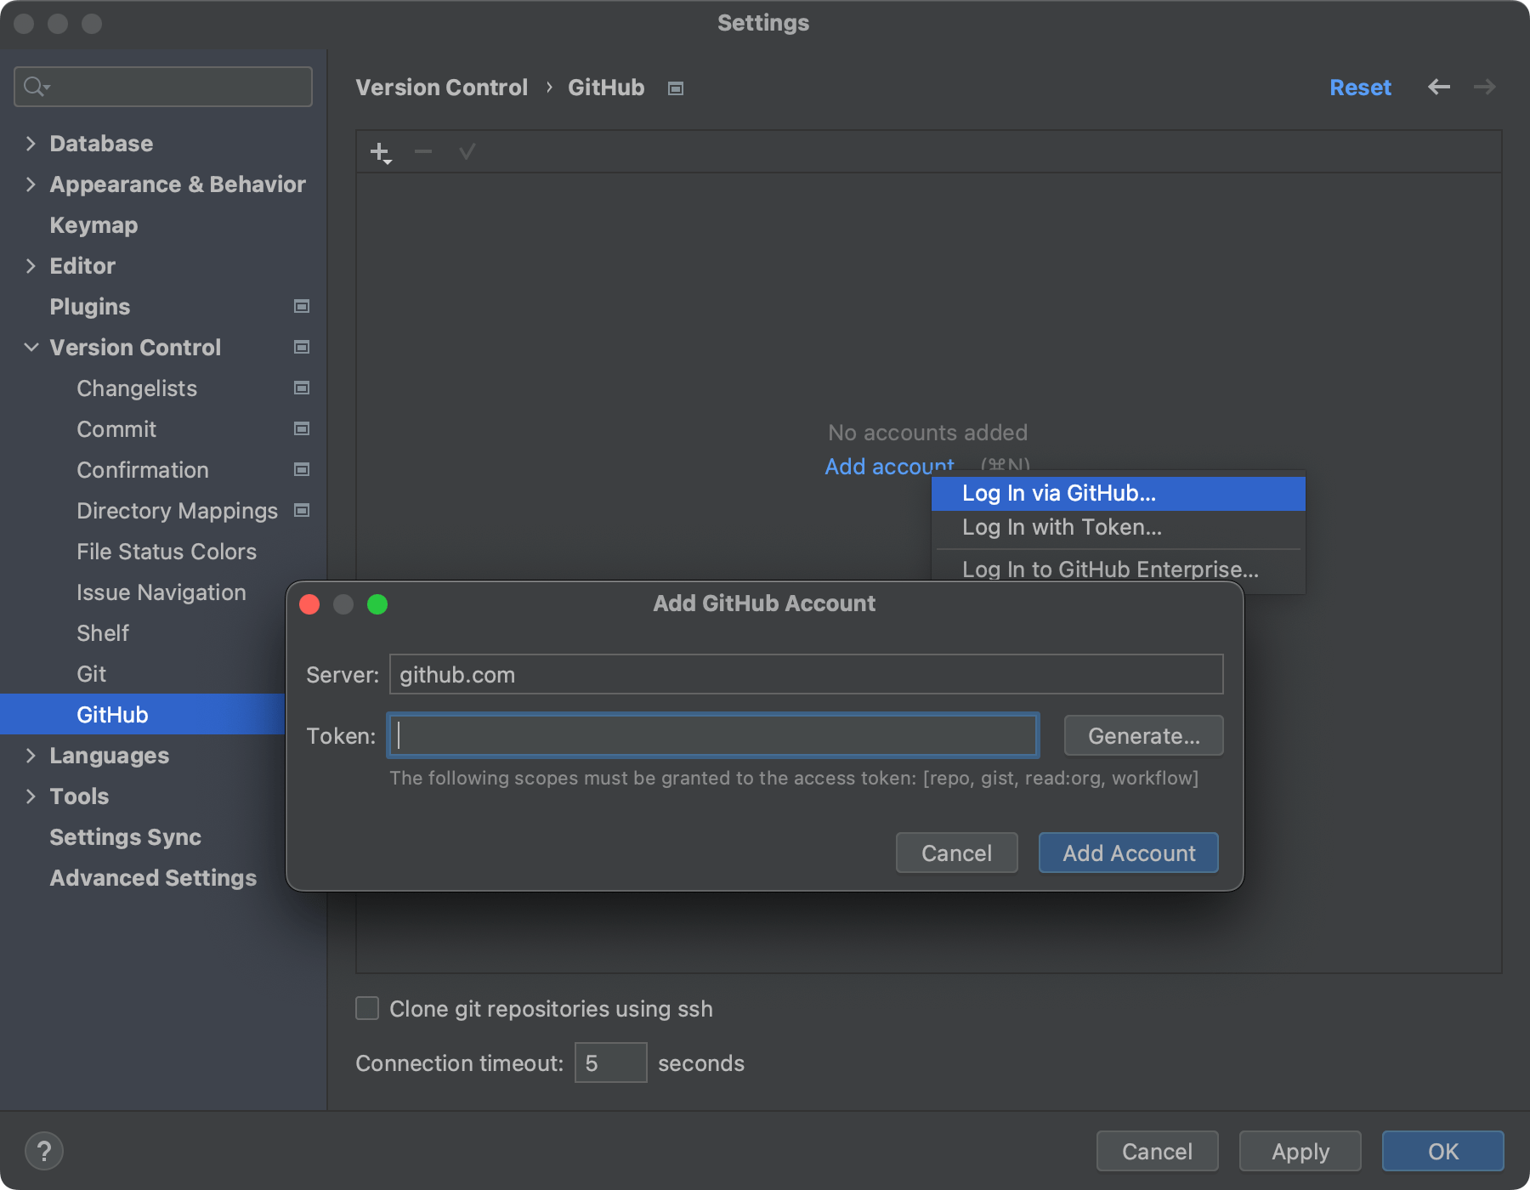Screen dimensions: 1530x1190
Task: Click the help question mark icon
Action: tap(44, 1151)
